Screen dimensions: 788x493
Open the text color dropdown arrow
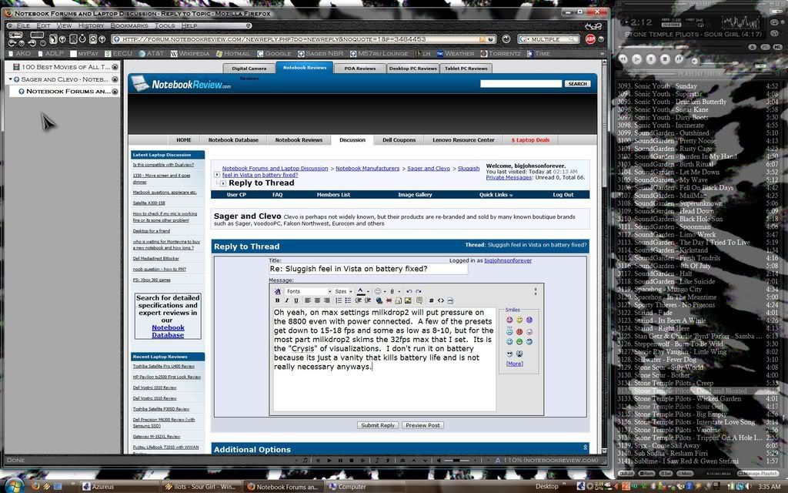coord(368,291)
